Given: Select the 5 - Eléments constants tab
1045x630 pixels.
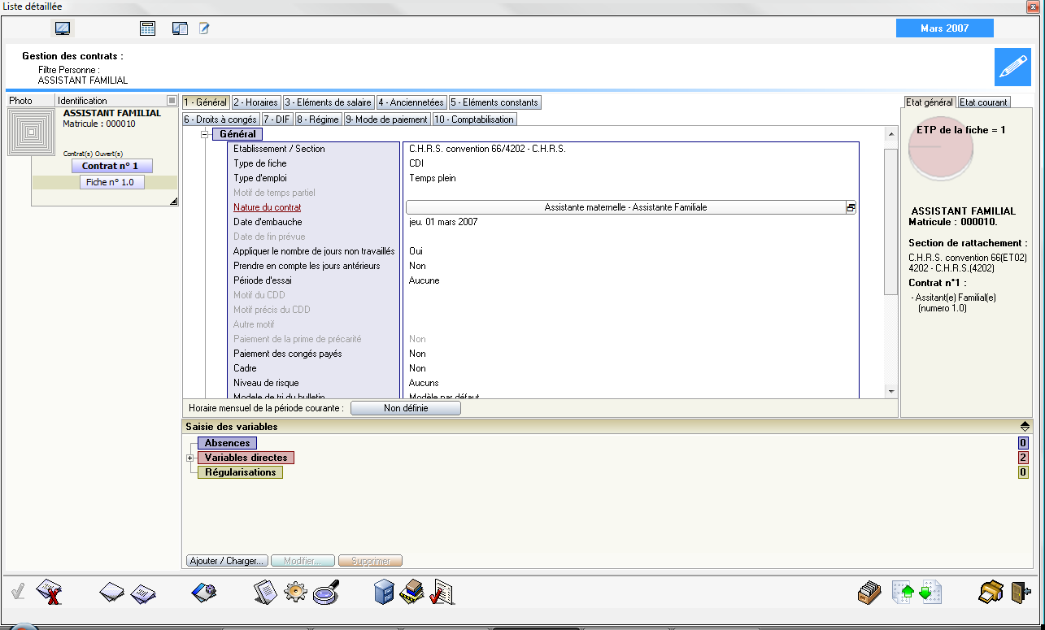Looking at the screenshot, I should pos(495,102).
